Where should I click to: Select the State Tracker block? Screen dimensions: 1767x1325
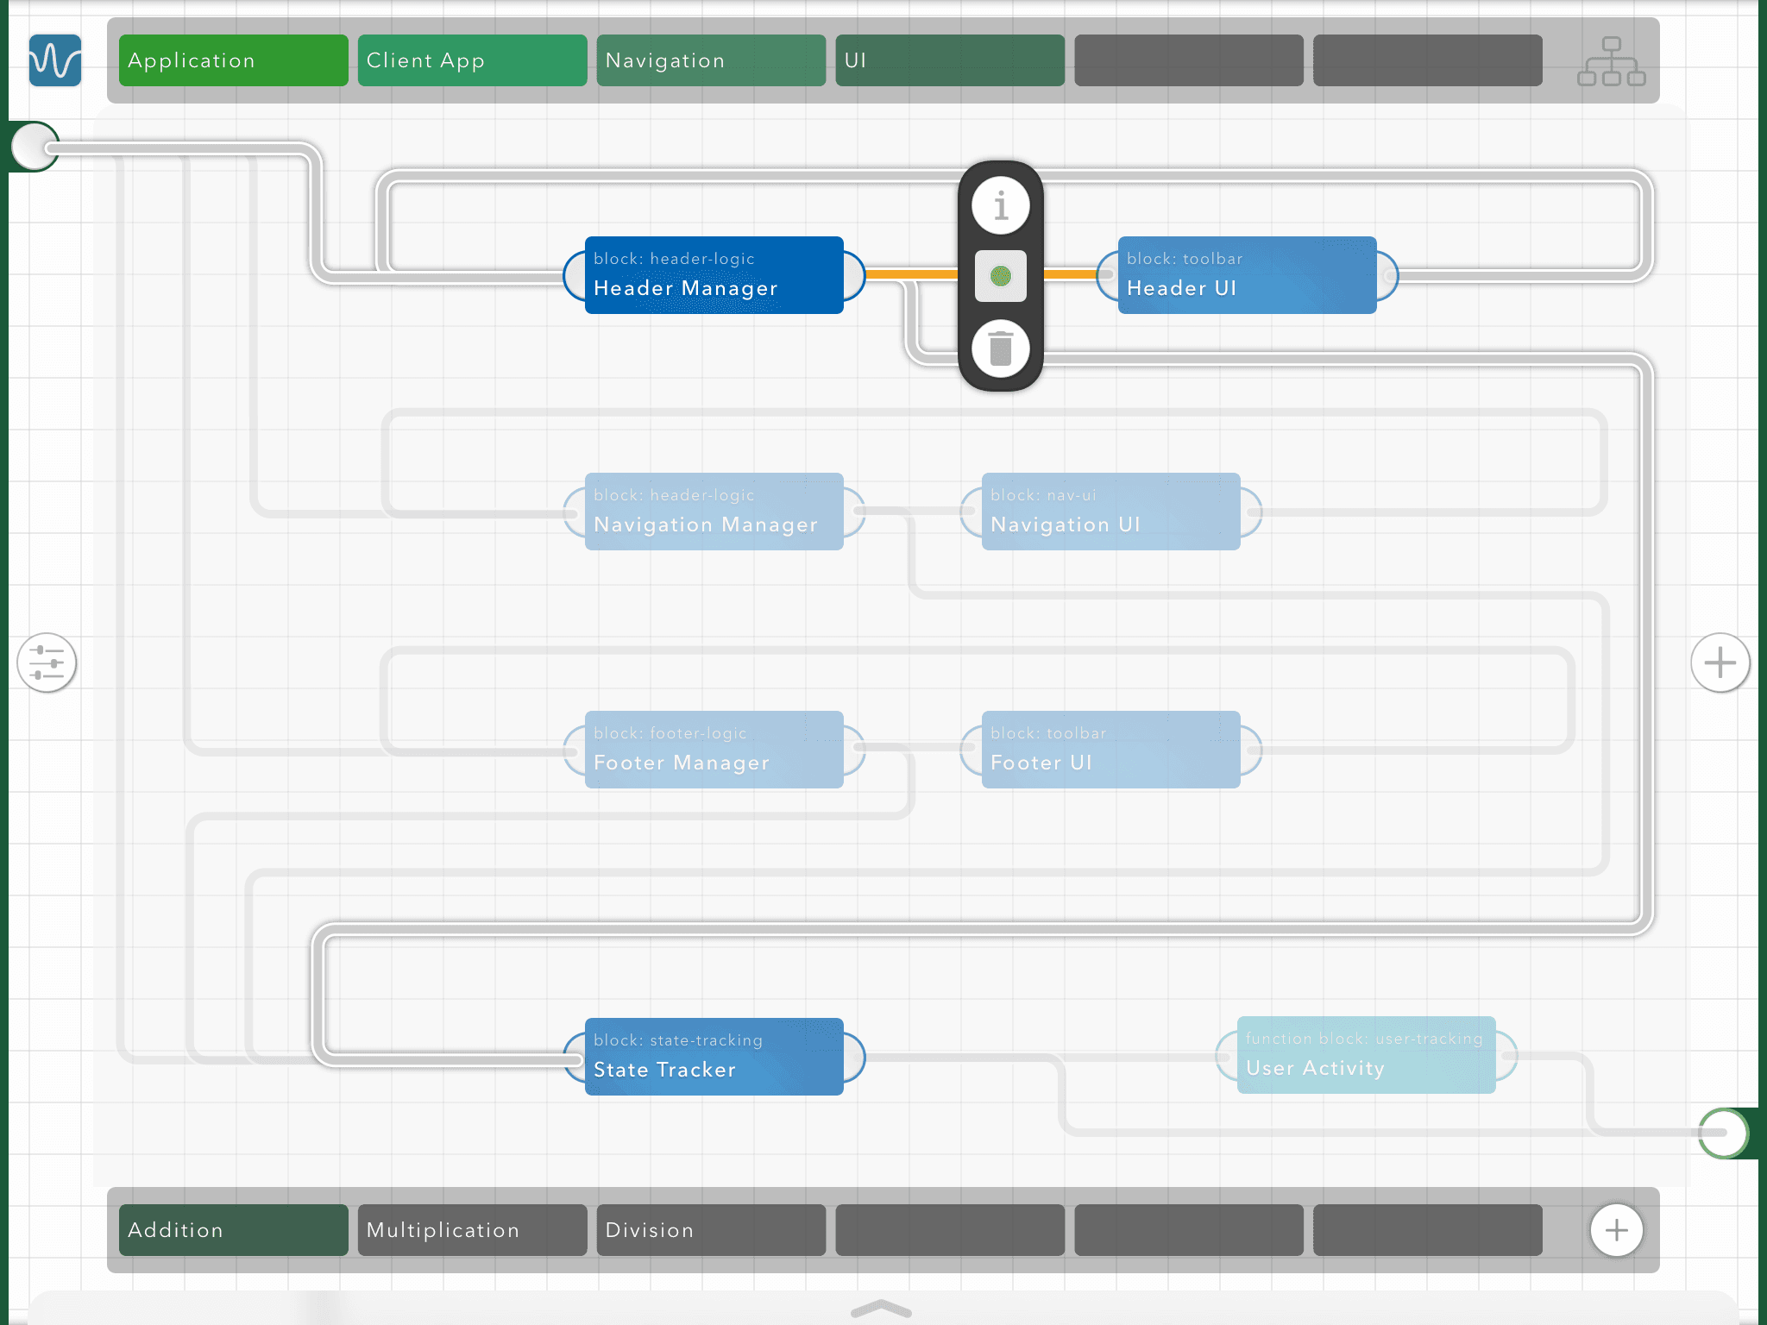(714, 1057)
